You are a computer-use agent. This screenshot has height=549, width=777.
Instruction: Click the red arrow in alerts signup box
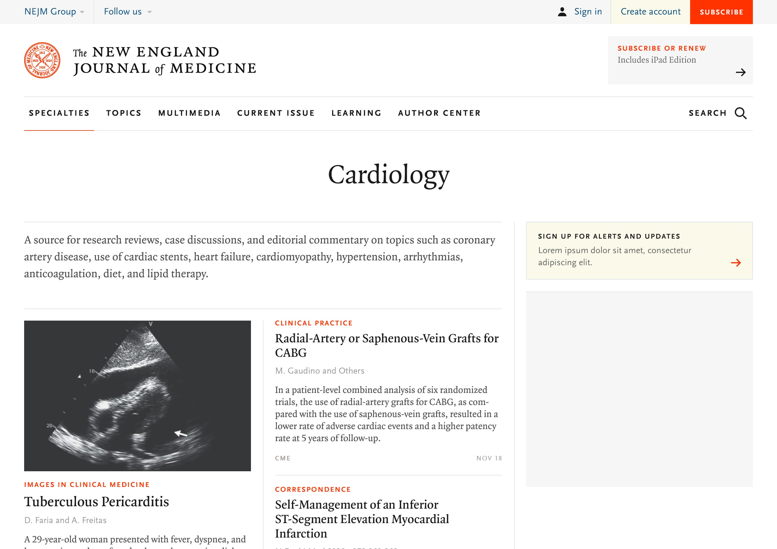736,263
